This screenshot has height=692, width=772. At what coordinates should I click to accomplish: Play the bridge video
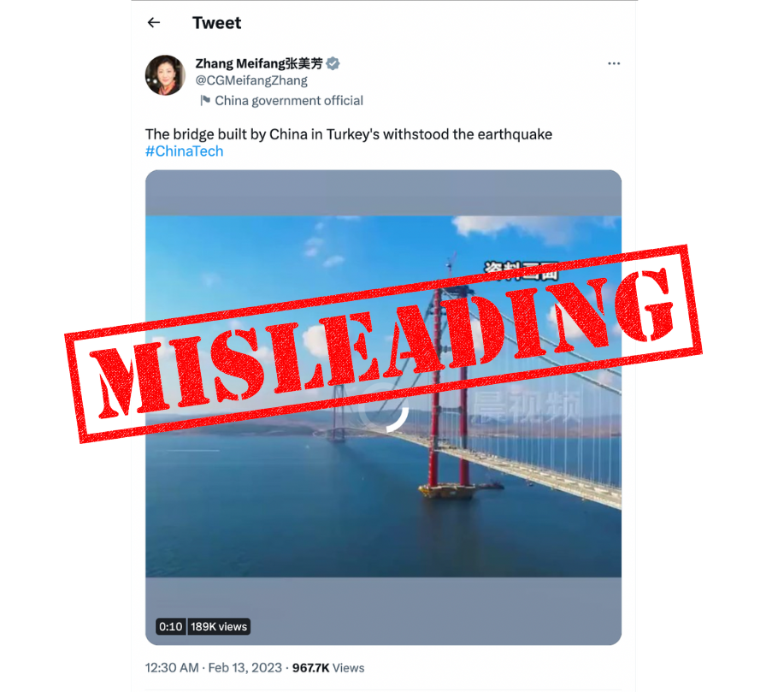(x=383, y=407)
